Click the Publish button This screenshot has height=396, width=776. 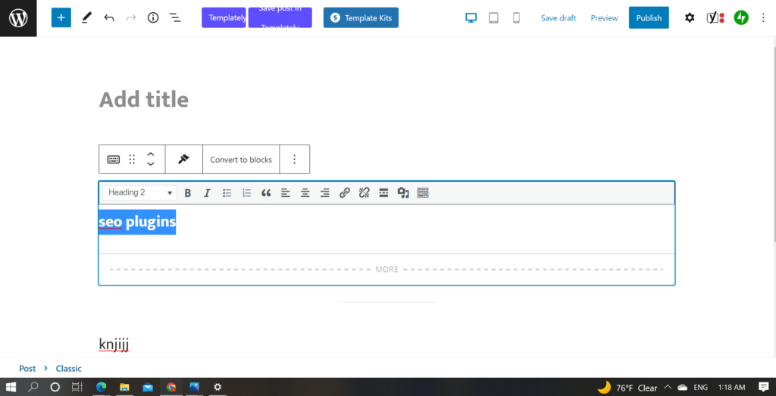tap(649, 17)
